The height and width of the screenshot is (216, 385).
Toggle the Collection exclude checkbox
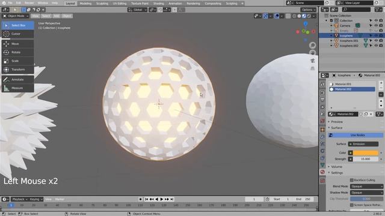(x=331, y=20)
